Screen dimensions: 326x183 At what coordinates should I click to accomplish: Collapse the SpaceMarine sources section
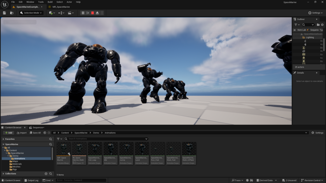pyautogui.click(x=3, y=144)
